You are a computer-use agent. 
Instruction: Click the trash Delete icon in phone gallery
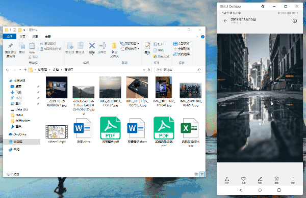(276, 180)
